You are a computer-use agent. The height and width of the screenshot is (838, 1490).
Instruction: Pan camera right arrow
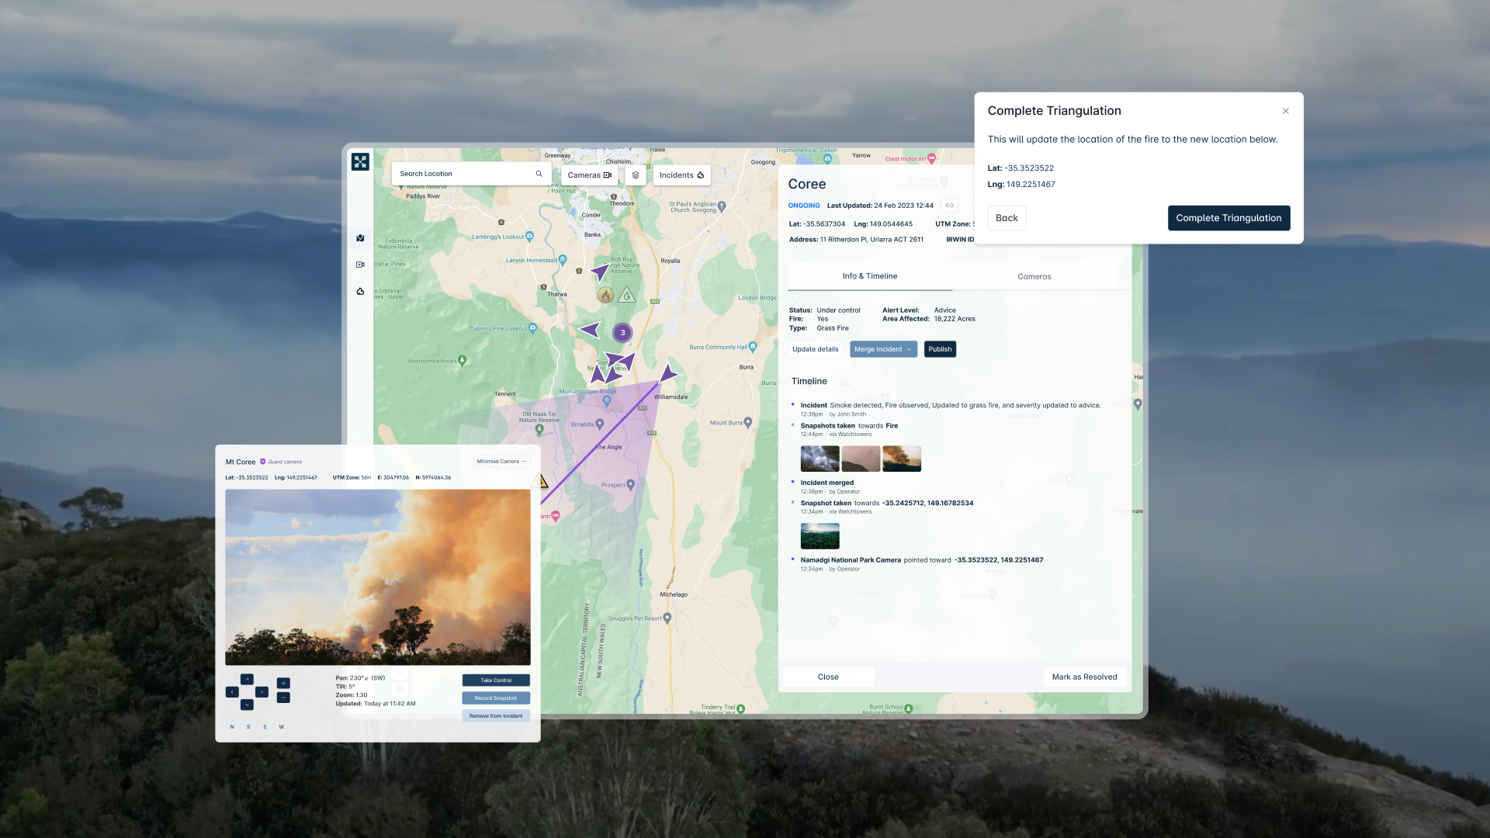pos(262,692)
